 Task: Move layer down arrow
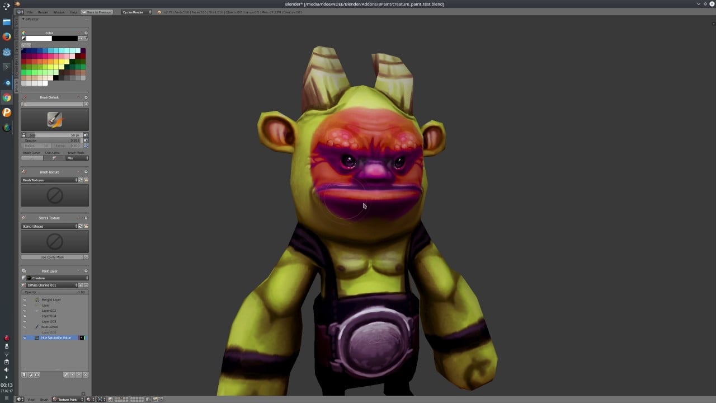pyautogui.click(x=79, y=374)
